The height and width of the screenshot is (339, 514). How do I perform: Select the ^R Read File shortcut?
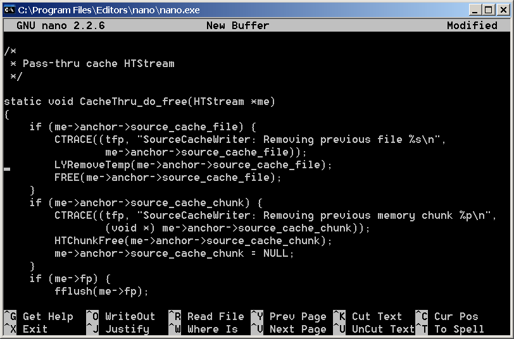tap(206, 316)
